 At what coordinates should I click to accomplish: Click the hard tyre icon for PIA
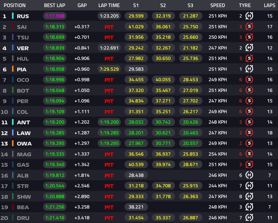coord(249,69)
